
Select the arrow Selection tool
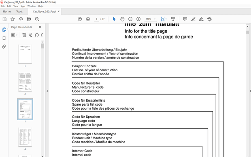pyautogui.click(x=114, y=19)
